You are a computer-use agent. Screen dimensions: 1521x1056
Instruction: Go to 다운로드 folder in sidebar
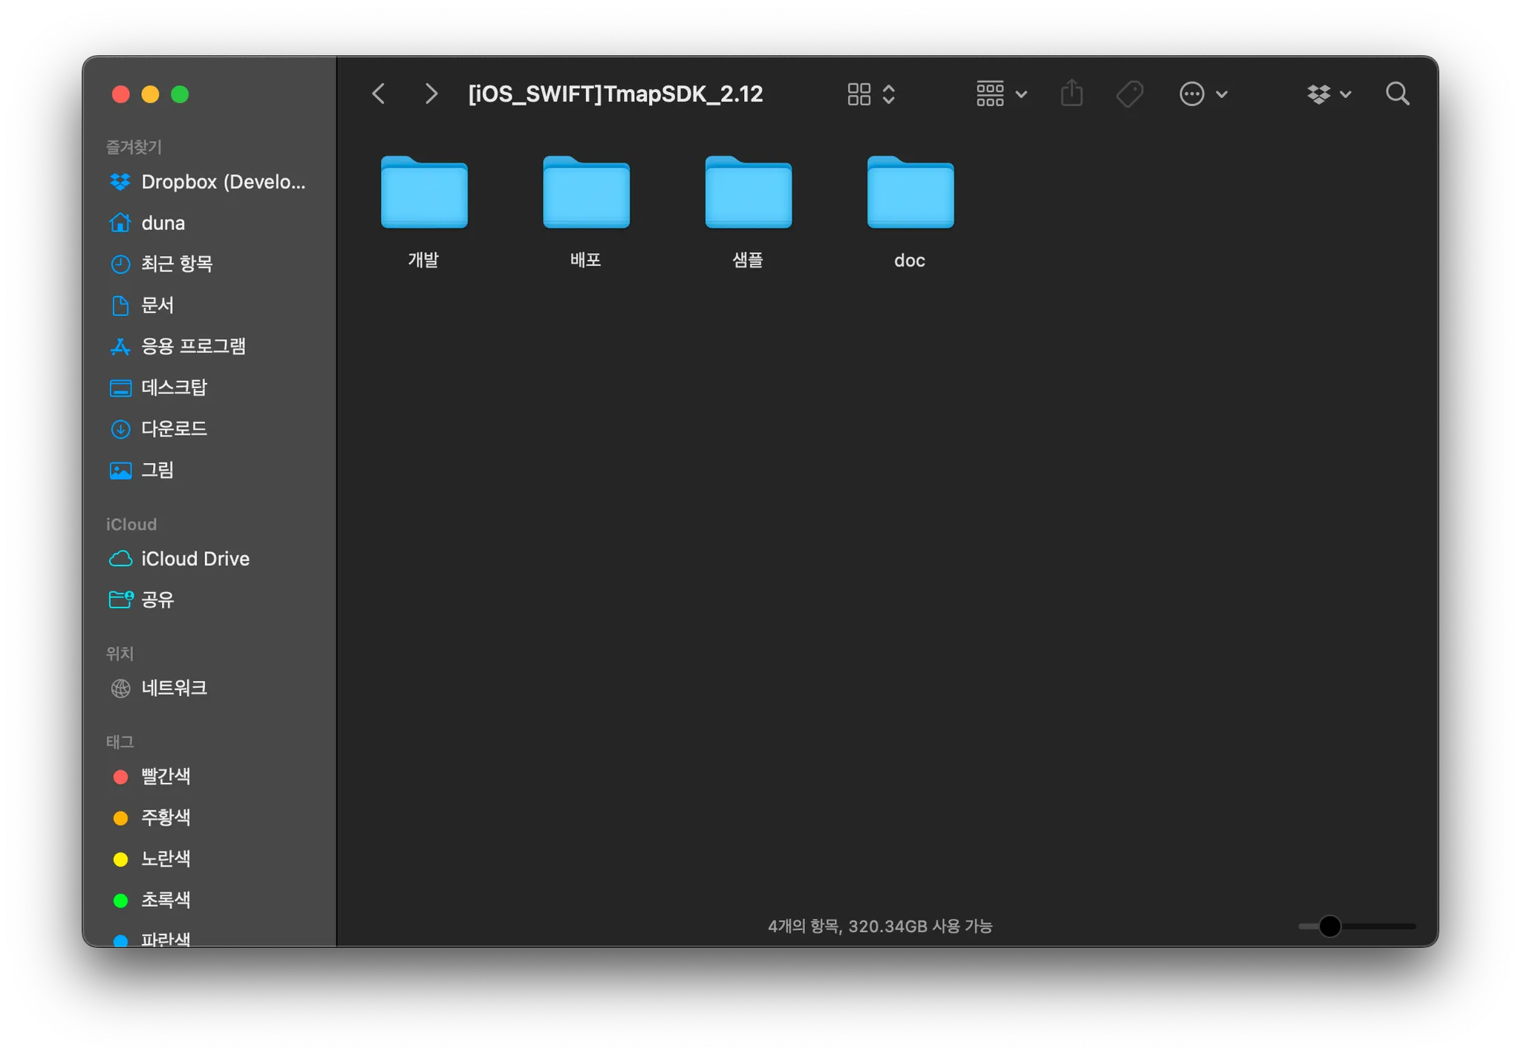[174, 429]
